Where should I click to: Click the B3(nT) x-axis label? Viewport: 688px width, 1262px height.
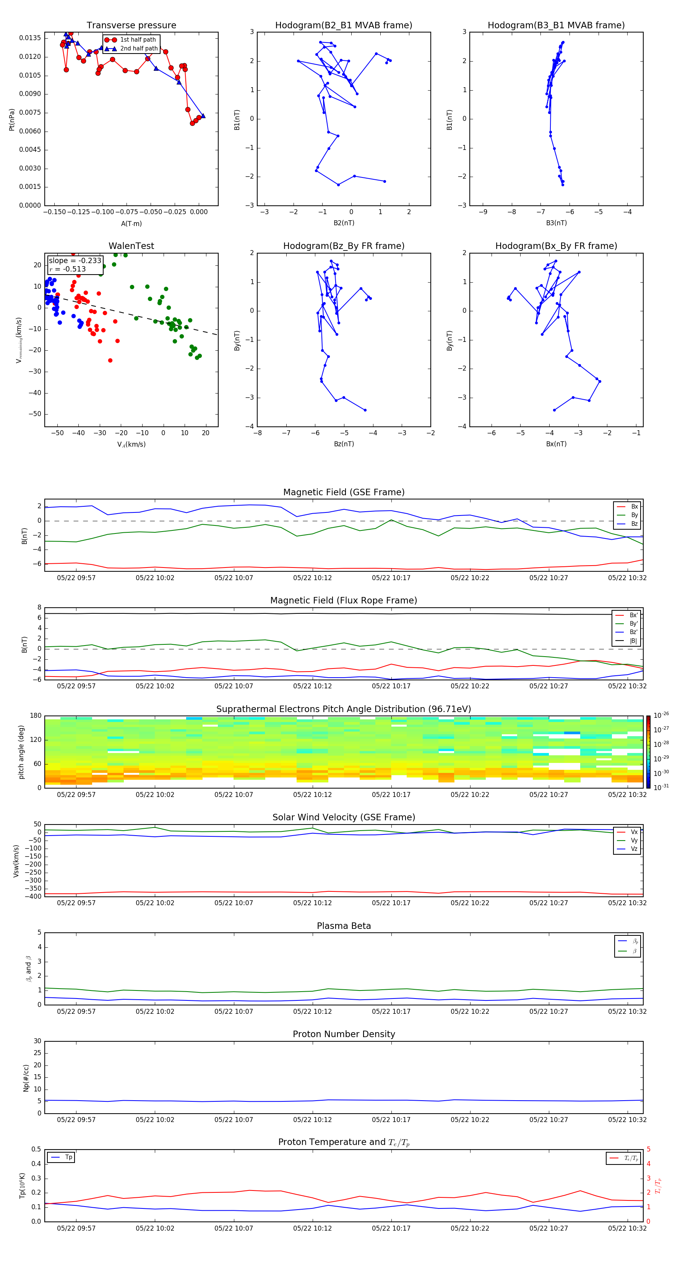(x=556, y=223)
